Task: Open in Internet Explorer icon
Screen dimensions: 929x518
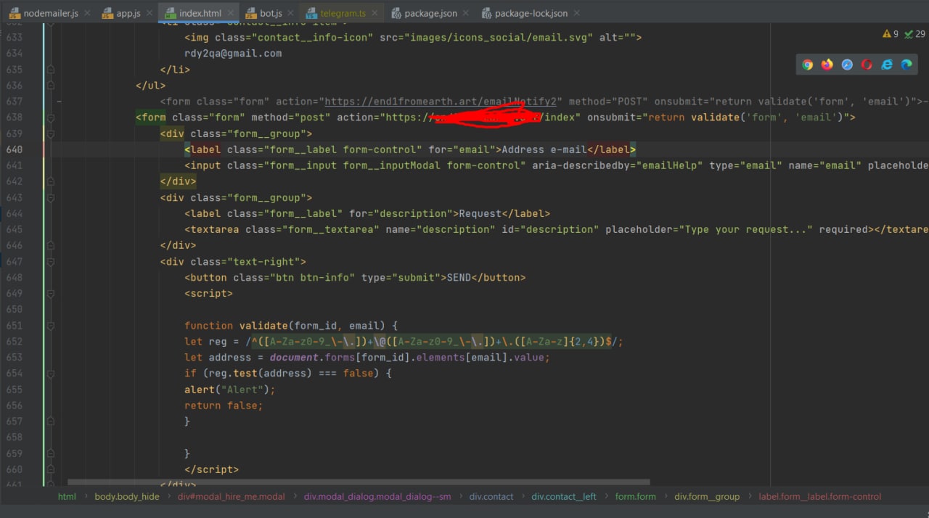Action: (887, 65)
